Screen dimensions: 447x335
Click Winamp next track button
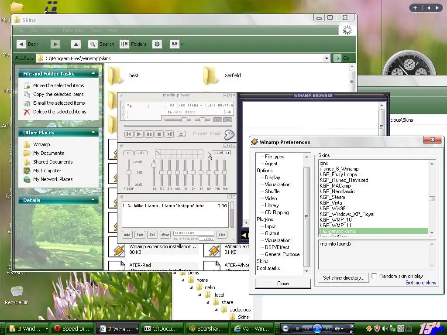point(169,134)
